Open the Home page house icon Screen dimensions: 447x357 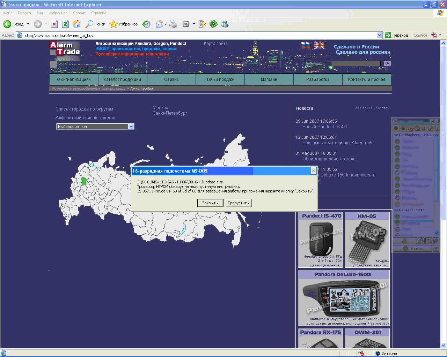76,24
